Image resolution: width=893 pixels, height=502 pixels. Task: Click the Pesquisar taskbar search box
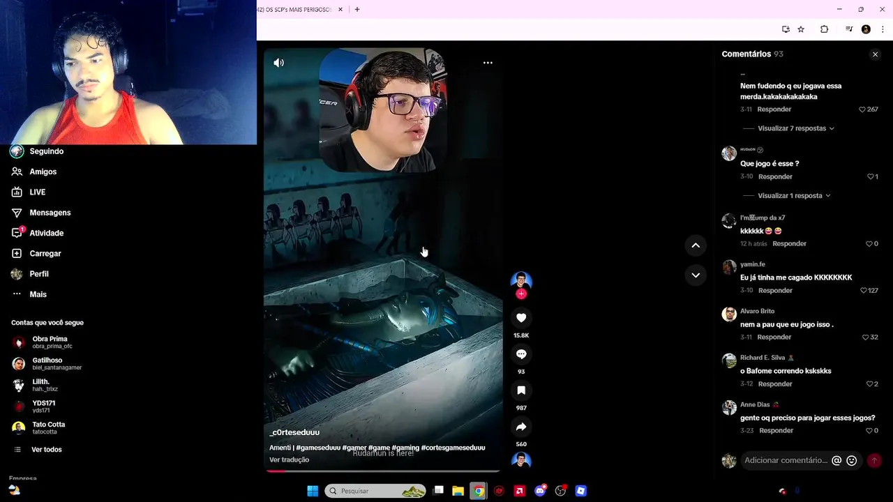coord(375,491)
